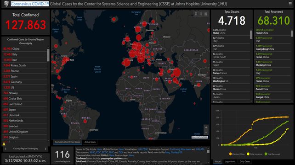The image size is (295, 165).
Task: Click the Other Locations legend swatch
Action: click(x=248, y=154)
